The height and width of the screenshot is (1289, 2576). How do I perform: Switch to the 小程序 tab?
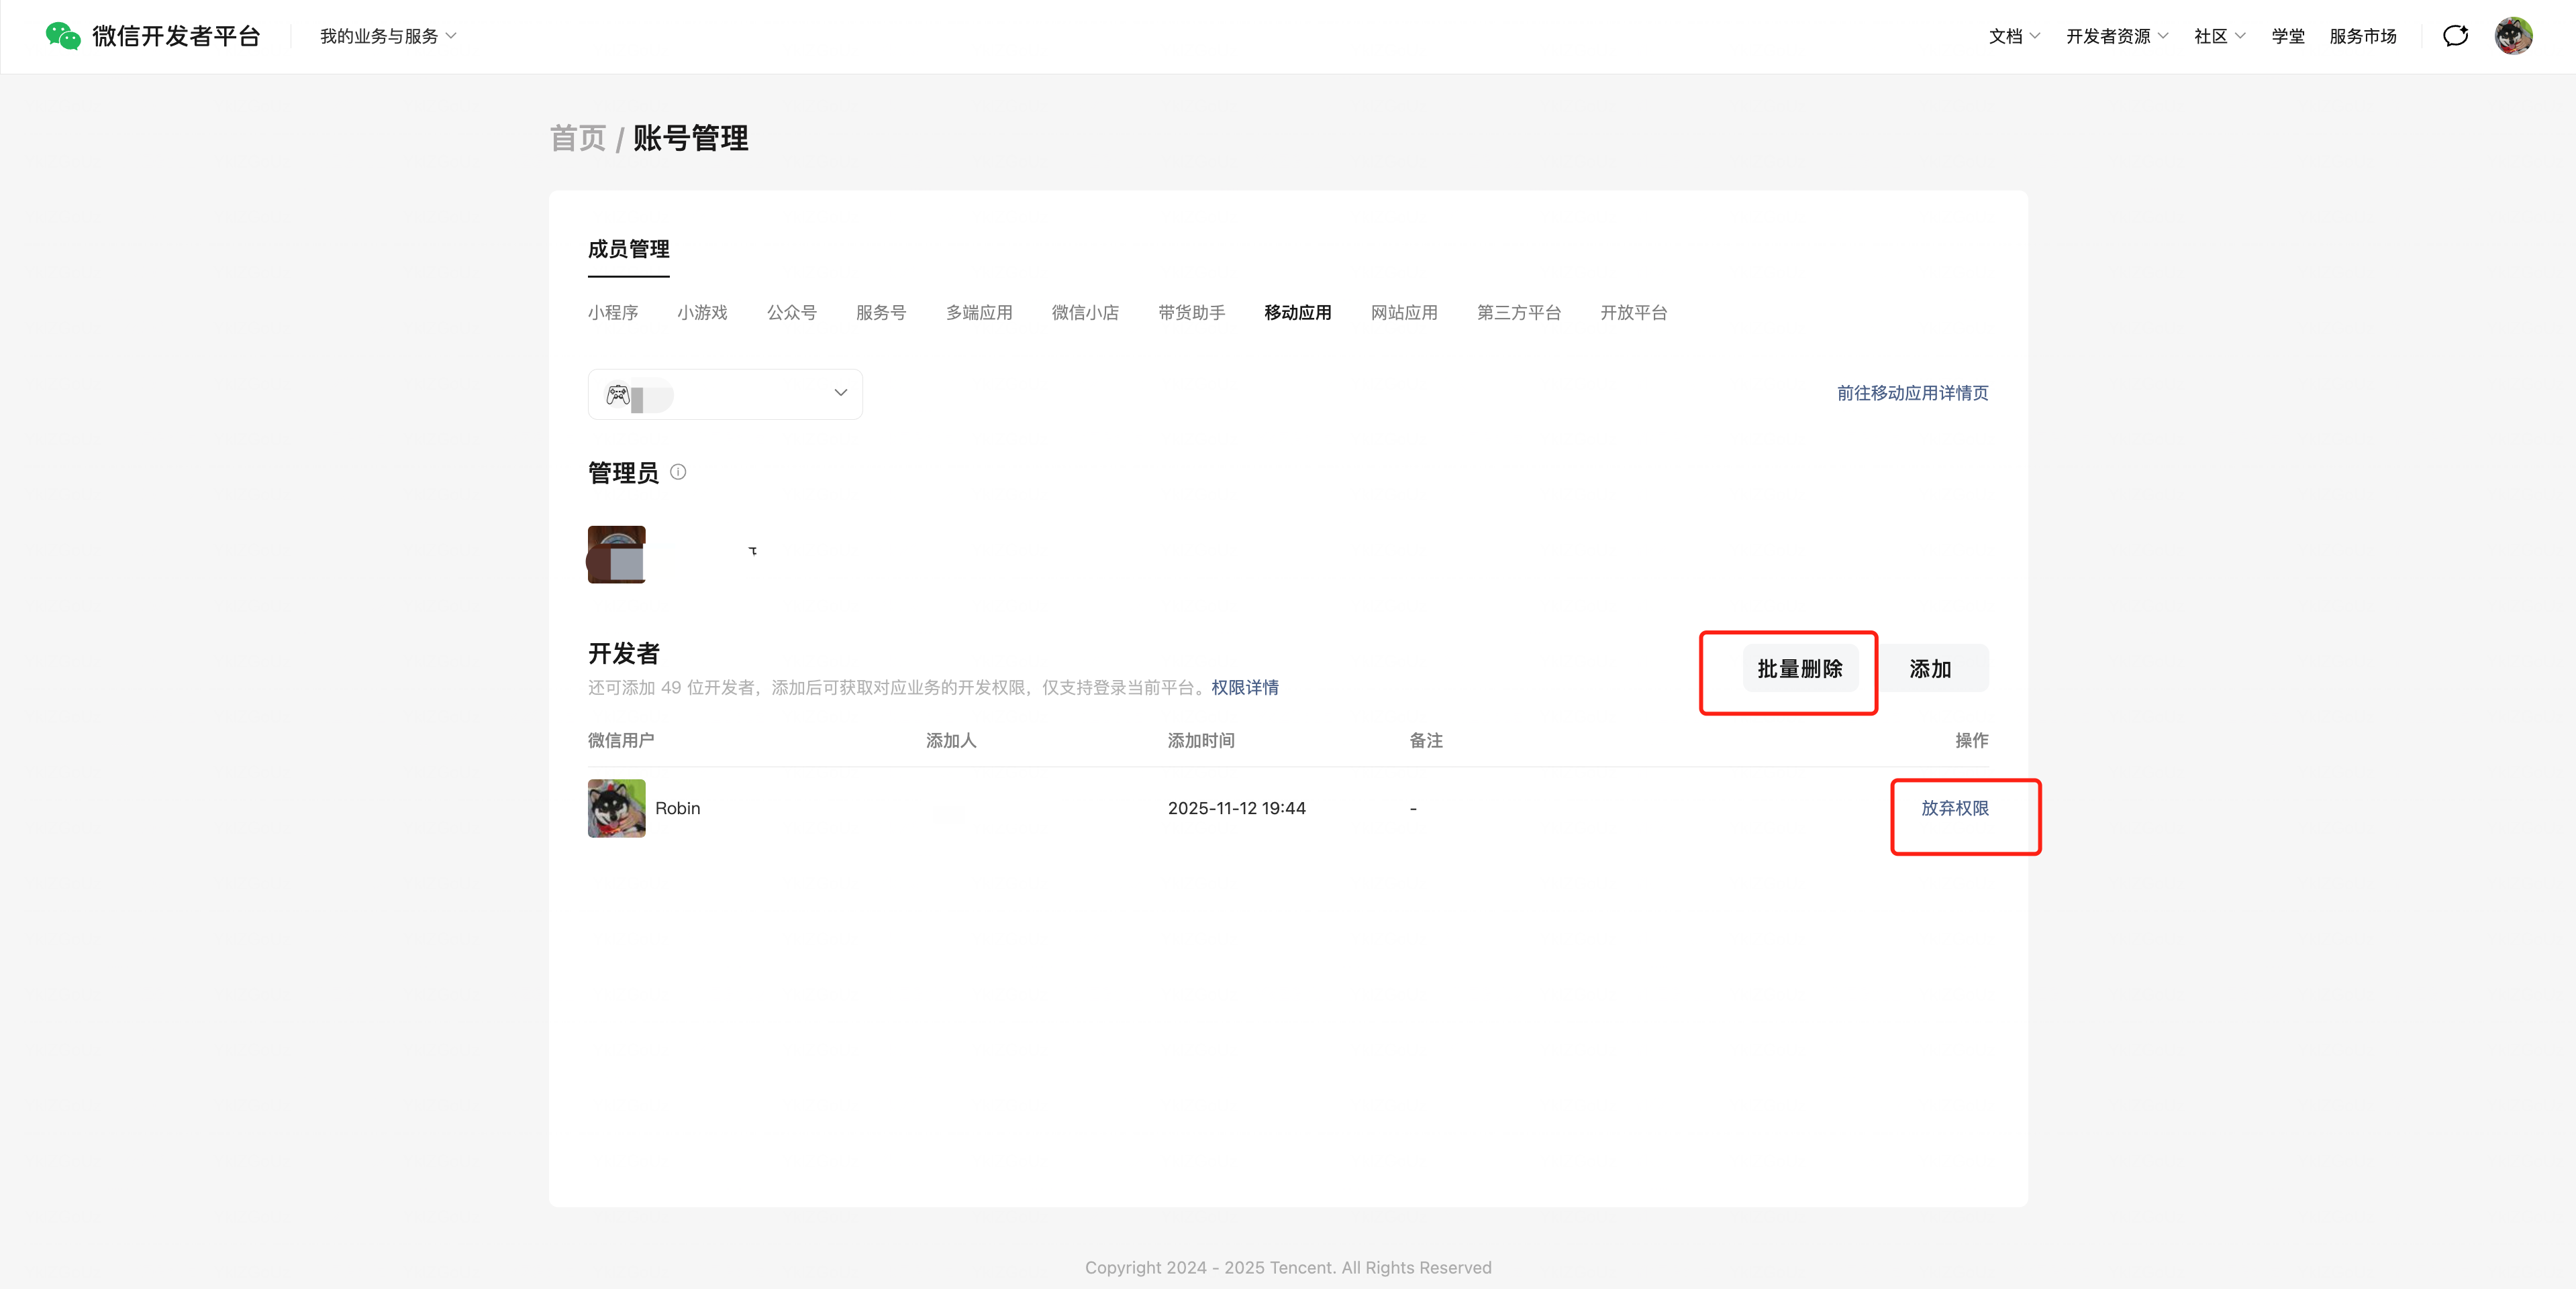pyautogui.click(x=612, y=313)
